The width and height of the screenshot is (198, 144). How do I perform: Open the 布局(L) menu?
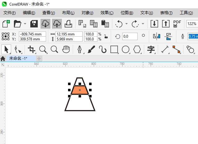point(68,13)
